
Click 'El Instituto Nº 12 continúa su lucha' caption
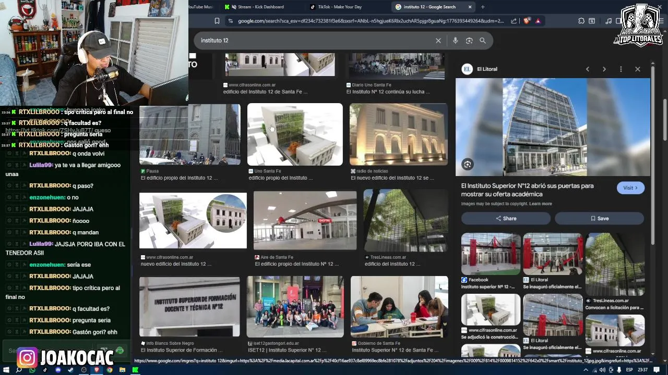click(x=388, y=92)
